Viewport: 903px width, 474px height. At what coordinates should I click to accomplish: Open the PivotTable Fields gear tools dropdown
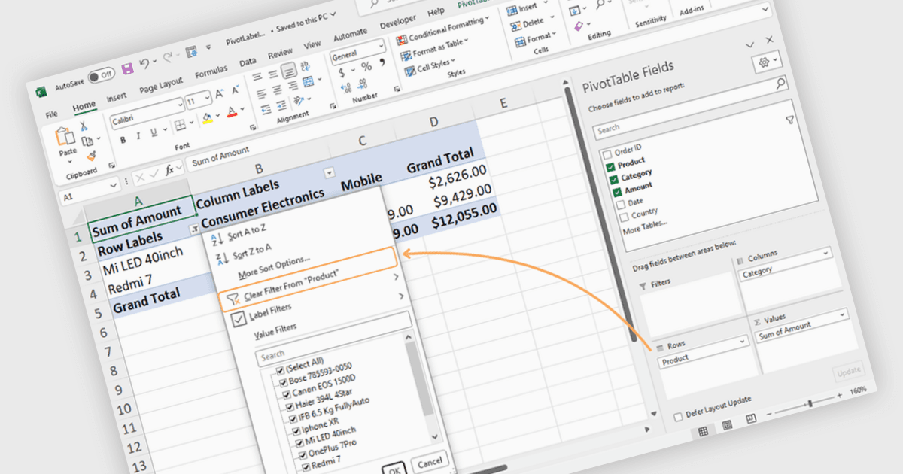click(767, 62)
